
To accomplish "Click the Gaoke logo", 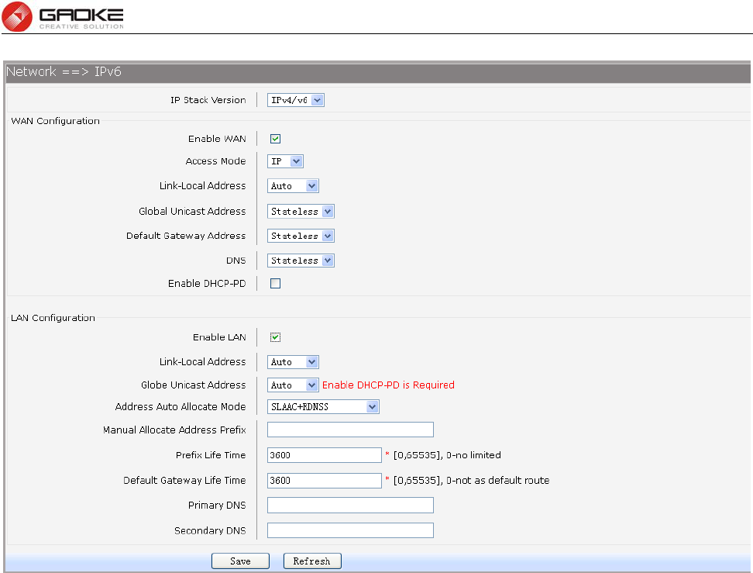I will tap(63, 16).
